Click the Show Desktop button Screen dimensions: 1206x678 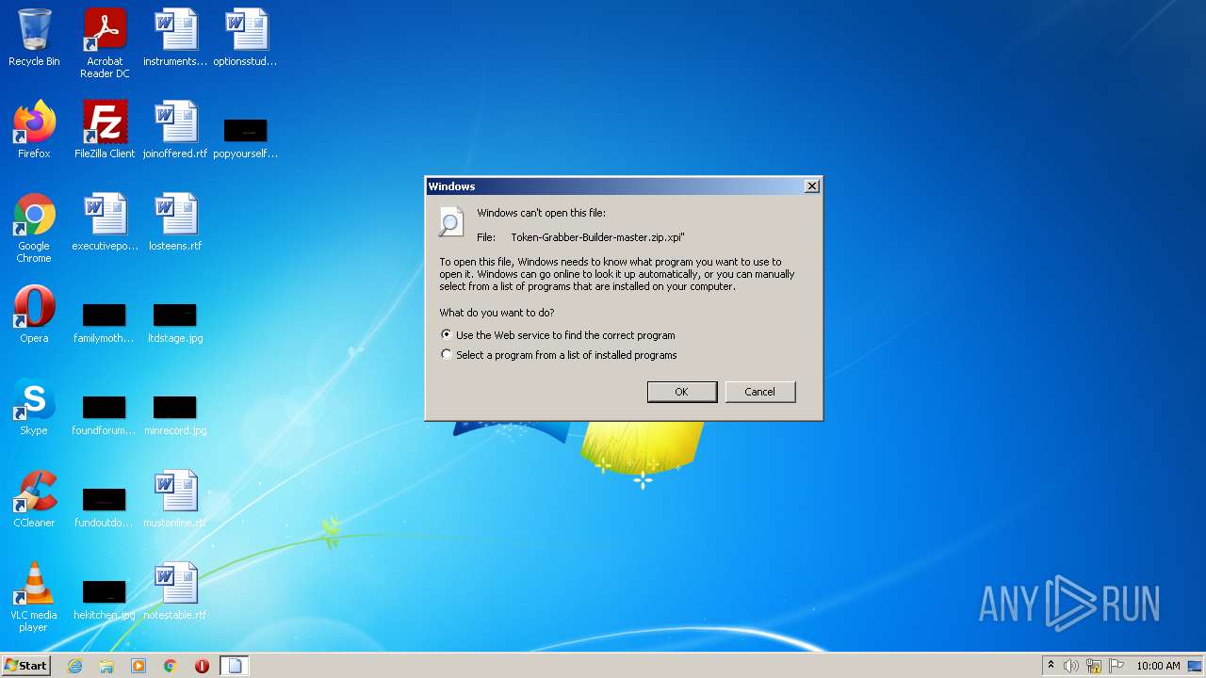pyautogui.click(x=1196, y=666)
